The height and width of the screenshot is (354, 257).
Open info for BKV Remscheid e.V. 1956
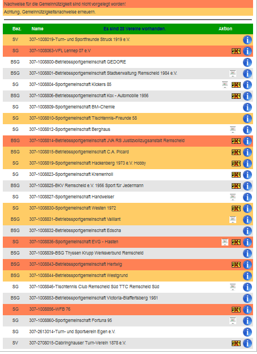coord(247,186)
